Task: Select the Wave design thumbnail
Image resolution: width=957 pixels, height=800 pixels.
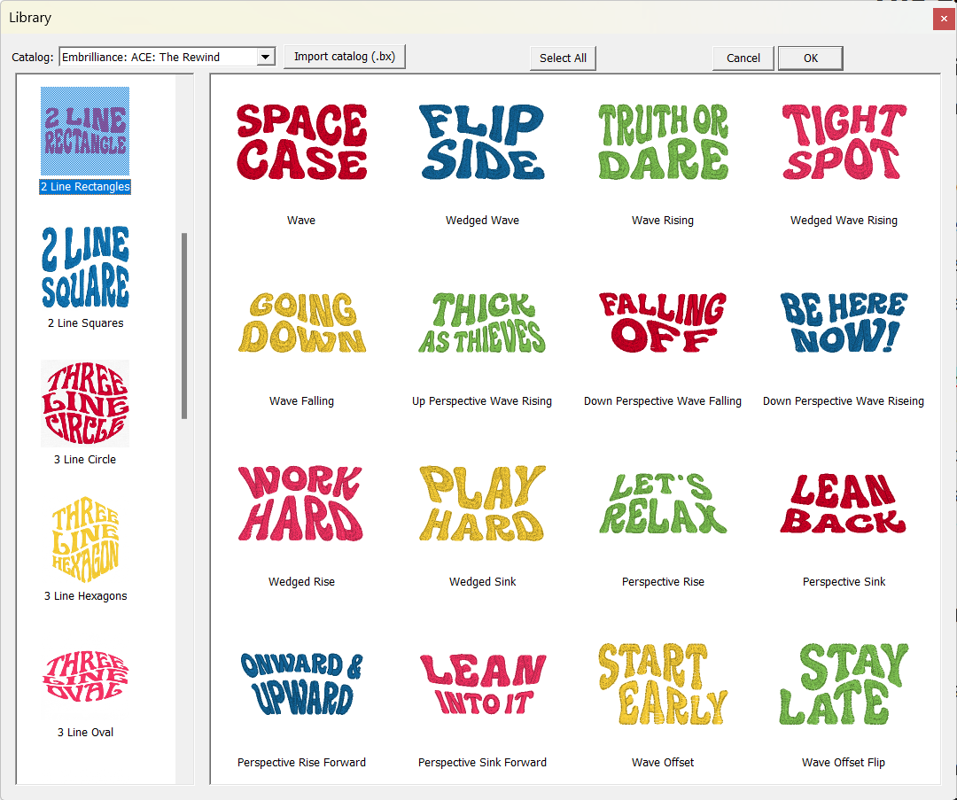Action: 301,142
